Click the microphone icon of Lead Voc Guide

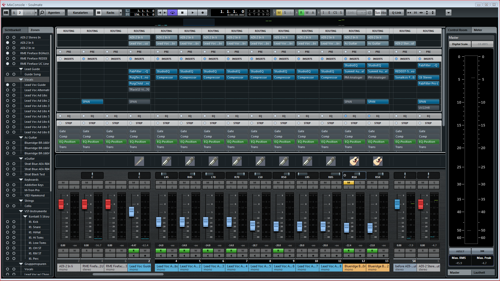[x=139, y=161]
